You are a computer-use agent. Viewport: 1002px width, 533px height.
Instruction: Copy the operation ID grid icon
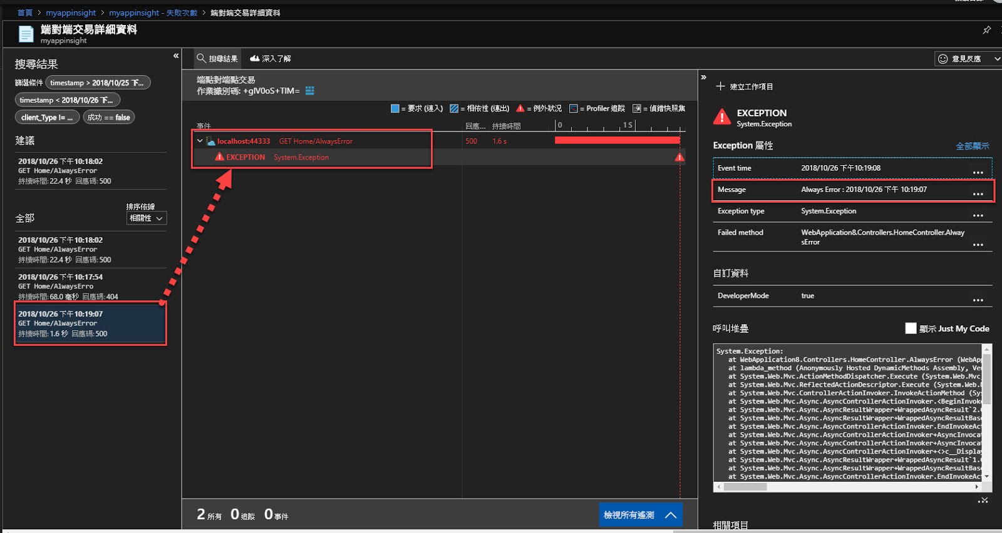(309, 91)
